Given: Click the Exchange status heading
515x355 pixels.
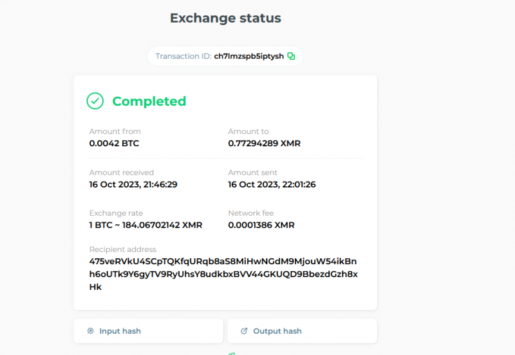Looking at the screenshot, I should 225,18.
